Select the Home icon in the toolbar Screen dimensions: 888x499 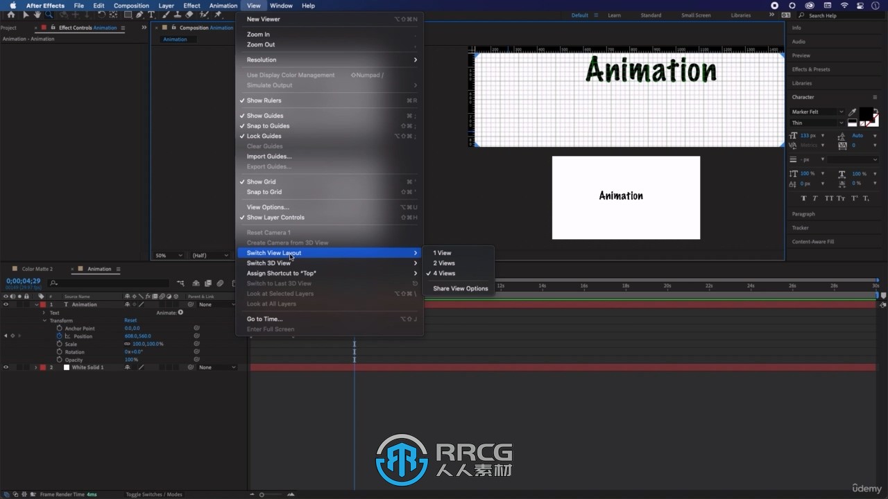(x=10, y=15)
